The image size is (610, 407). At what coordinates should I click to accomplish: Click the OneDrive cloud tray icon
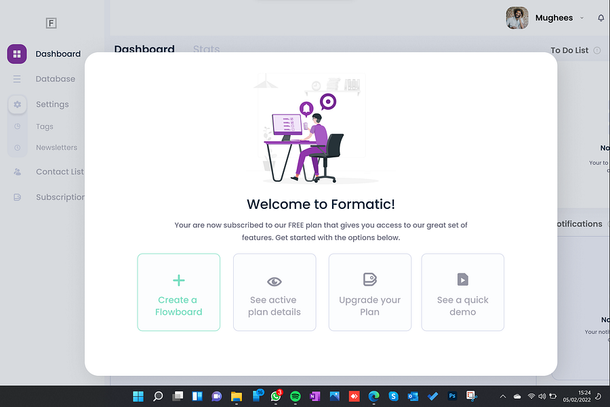click(517, 396)
